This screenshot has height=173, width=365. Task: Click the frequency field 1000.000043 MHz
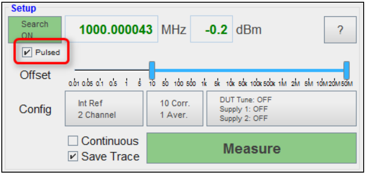111,29
